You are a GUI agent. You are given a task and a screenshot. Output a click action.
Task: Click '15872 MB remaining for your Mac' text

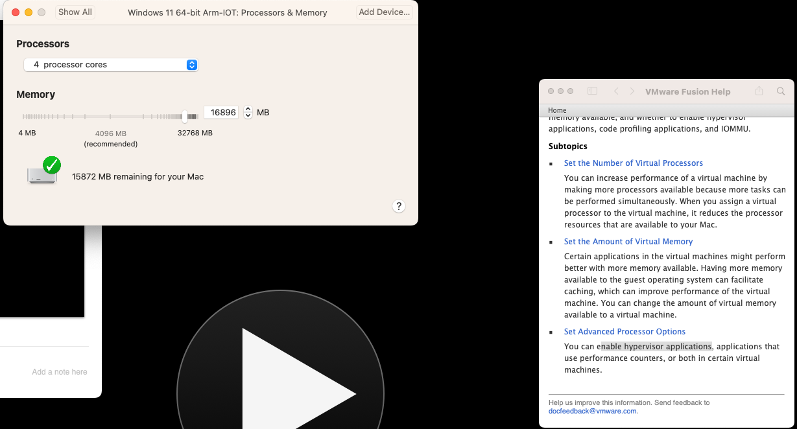pos(137,176)
